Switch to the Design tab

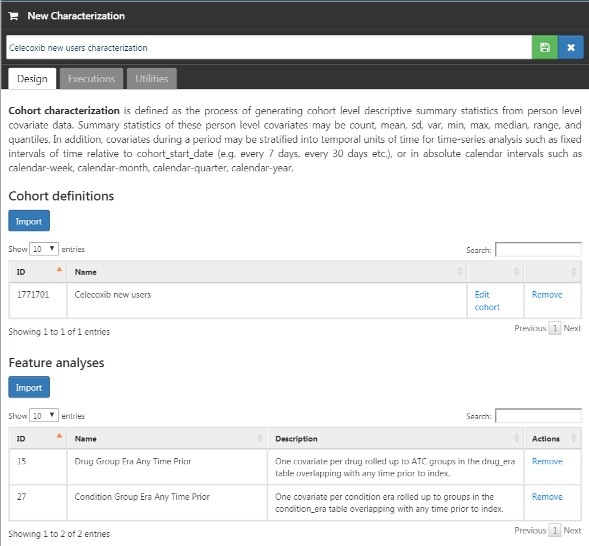33,79
